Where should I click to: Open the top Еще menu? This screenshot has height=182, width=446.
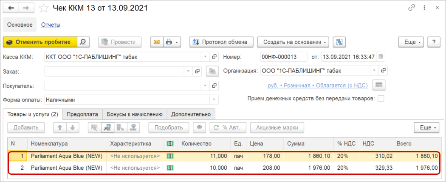(411, 42)
